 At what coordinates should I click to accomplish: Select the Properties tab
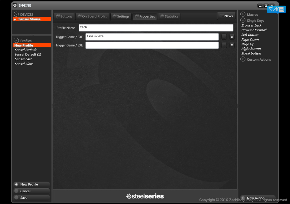point(145,16)
